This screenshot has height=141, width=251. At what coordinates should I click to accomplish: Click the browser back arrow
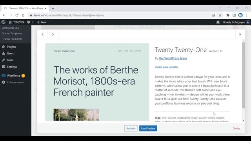click(4, 15)
